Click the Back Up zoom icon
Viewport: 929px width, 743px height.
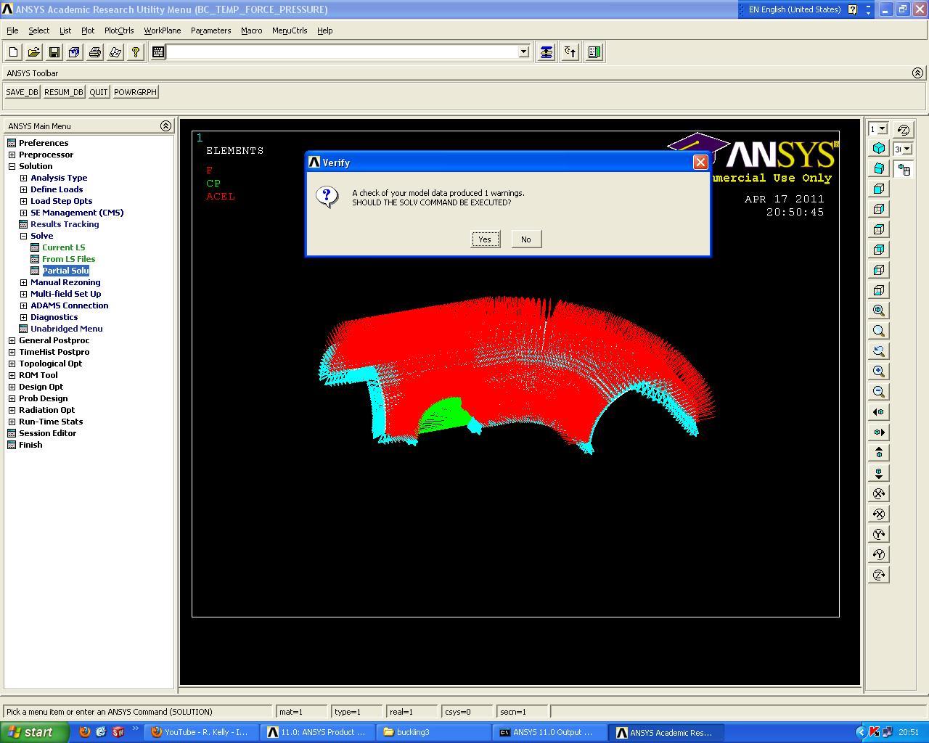879,351
